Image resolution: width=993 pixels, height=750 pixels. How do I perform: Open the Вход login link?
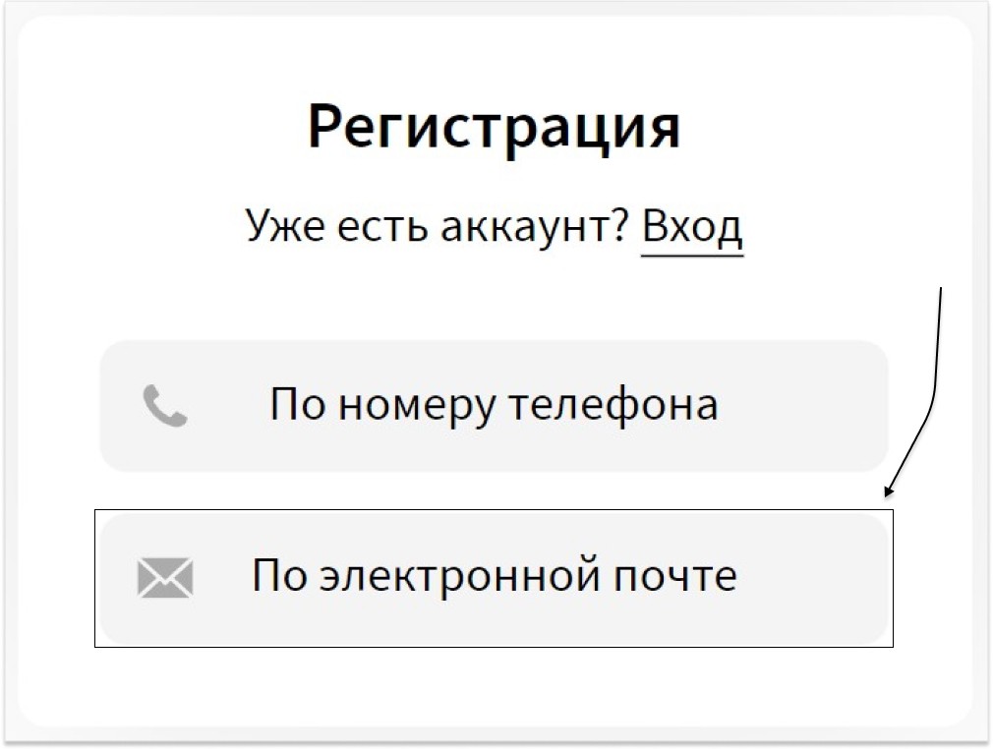tap(692, 227)
